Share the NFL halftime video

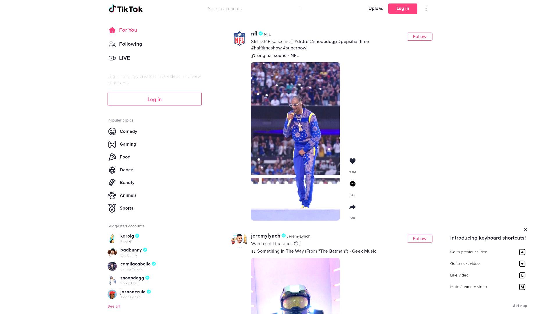click(352, 207)
